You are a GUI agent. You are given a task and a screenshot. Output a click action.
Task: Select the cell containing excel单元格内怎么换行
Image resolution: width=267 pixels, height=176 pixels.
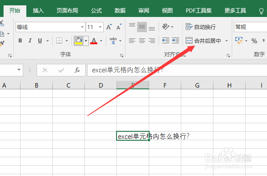point(133,136)
